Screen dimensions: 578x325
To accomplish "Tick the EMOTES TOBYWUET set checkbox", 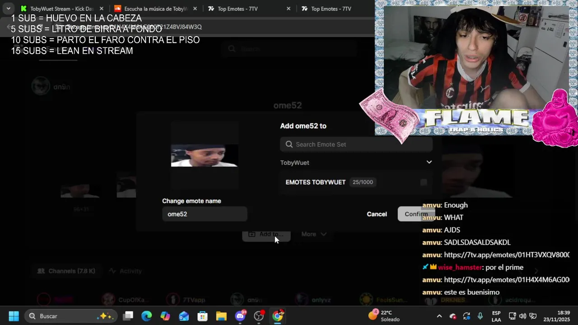I will 424,182.
